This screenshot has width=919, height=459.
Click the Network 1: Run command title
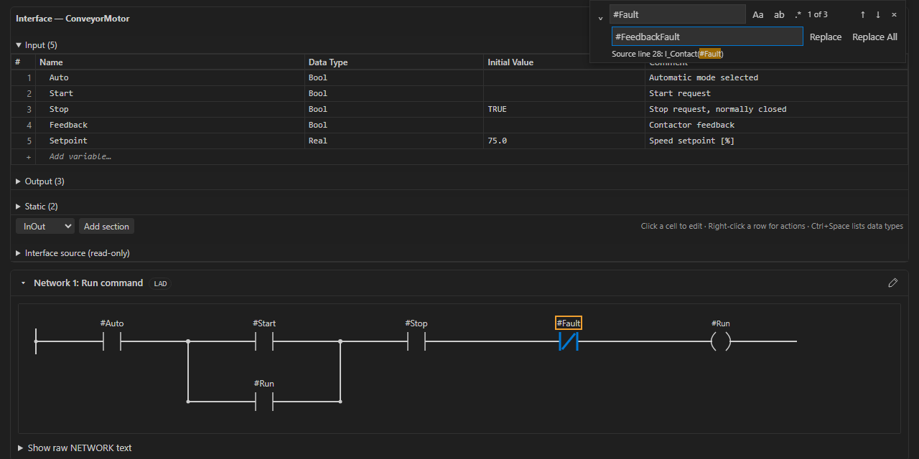point(88,283)
